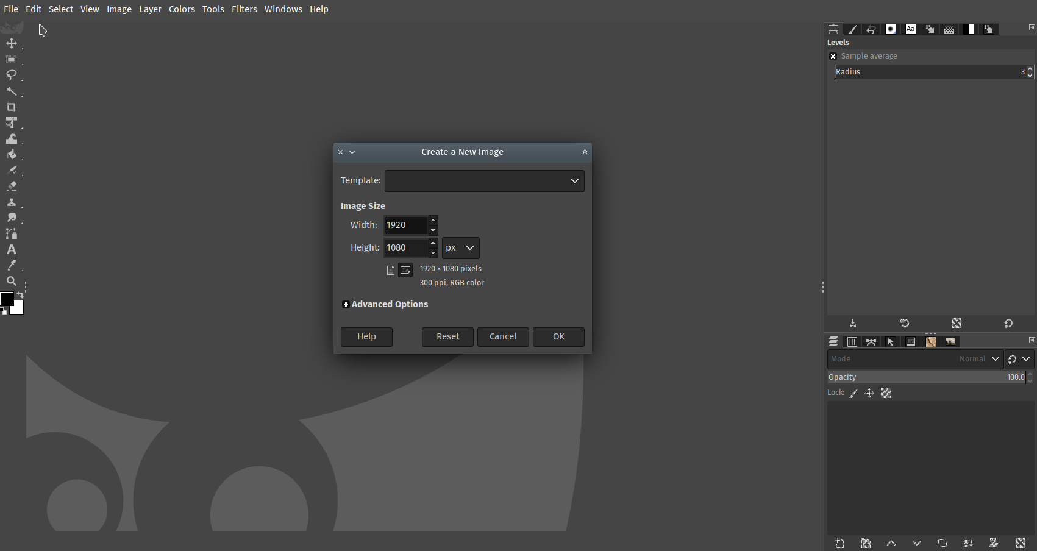The image size is (1037, 551).
Task: Pick the Free Select lasso tool
Action: pyautogui.click(x=12, y=75)
